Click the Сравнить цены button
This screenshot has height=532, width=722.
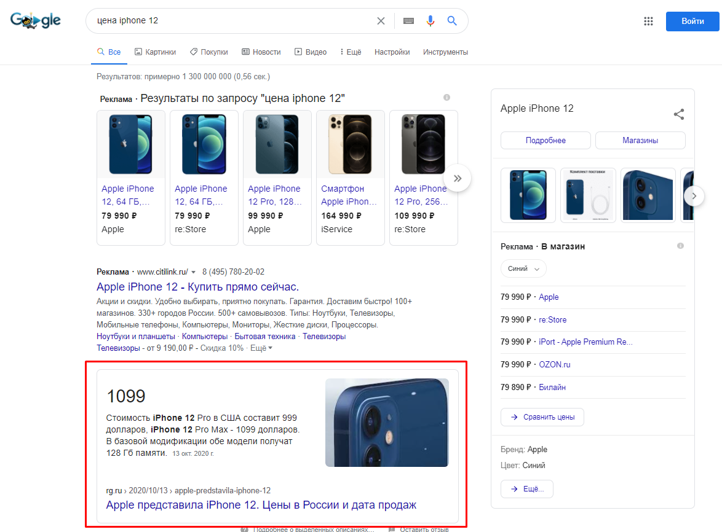pyautogui.click(x=542, y=417)
